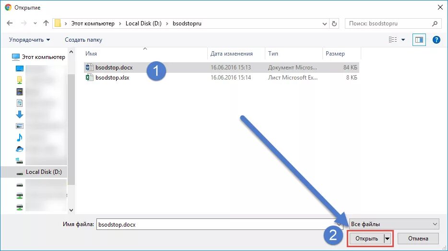This screenshot has height=251, width=448.
Task: Open the recent locations chevron
Action: 35,23
